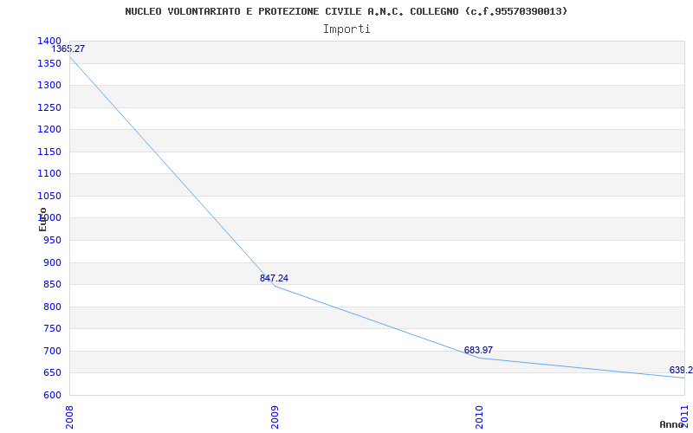The height and width of the screenshot is (433, 693).
Task: Click the 800 y-axis value
Action: [52, 307]
